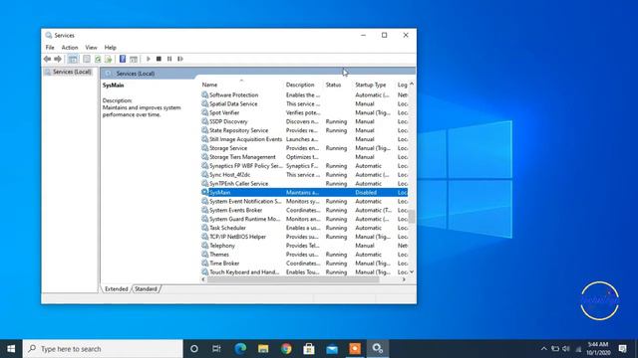Image resolution: width=638 pixels, height=358 pixels.
Task: Click the horizontal scrollbar left arrow
Action: (203, 279)
